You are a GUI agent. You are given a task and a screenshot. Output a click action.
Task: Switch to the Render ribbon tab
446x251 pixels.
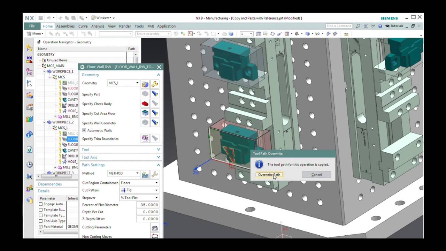pos(125,26)
